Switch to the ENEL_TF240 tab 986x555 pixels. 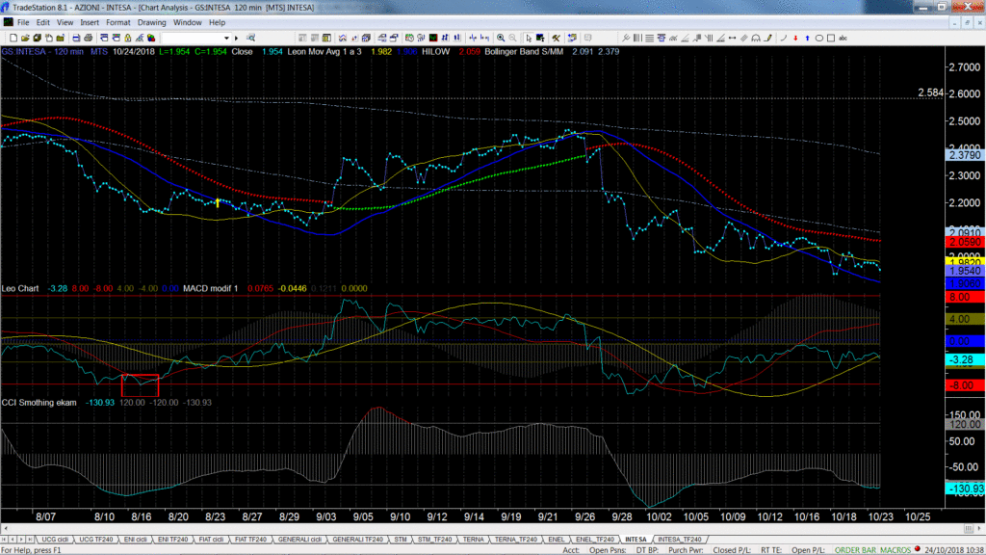pyautogui.click(x=595, y=540)
